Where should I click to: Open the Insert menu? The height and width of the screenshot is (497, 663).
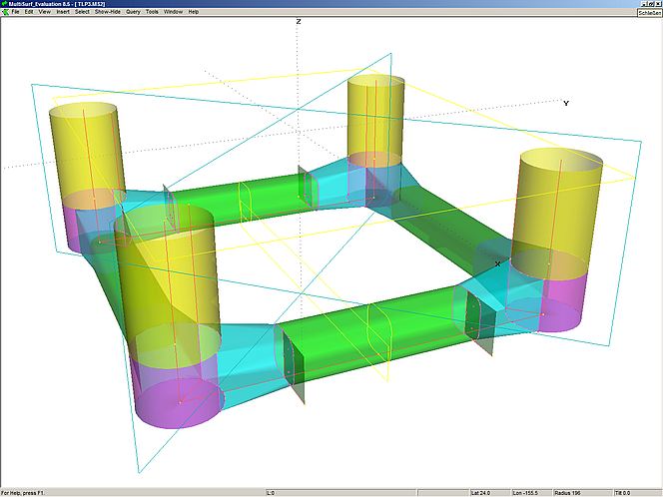[63, 12]
